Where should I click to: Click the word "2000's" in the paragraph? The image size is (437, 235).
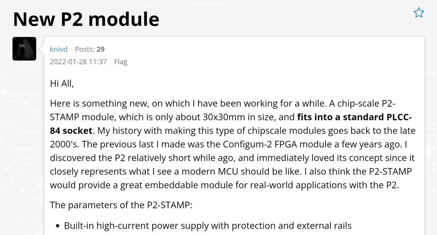pos(63,144)
